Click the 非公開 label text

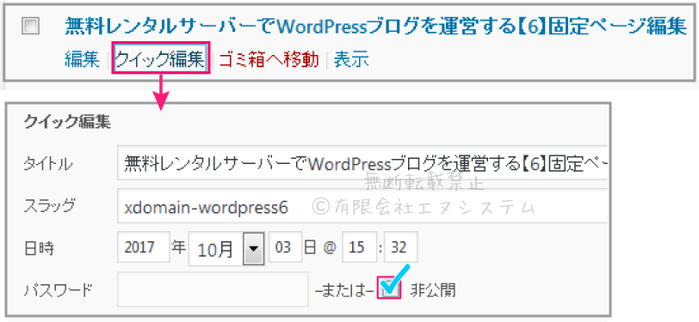[x=433, y=291]
